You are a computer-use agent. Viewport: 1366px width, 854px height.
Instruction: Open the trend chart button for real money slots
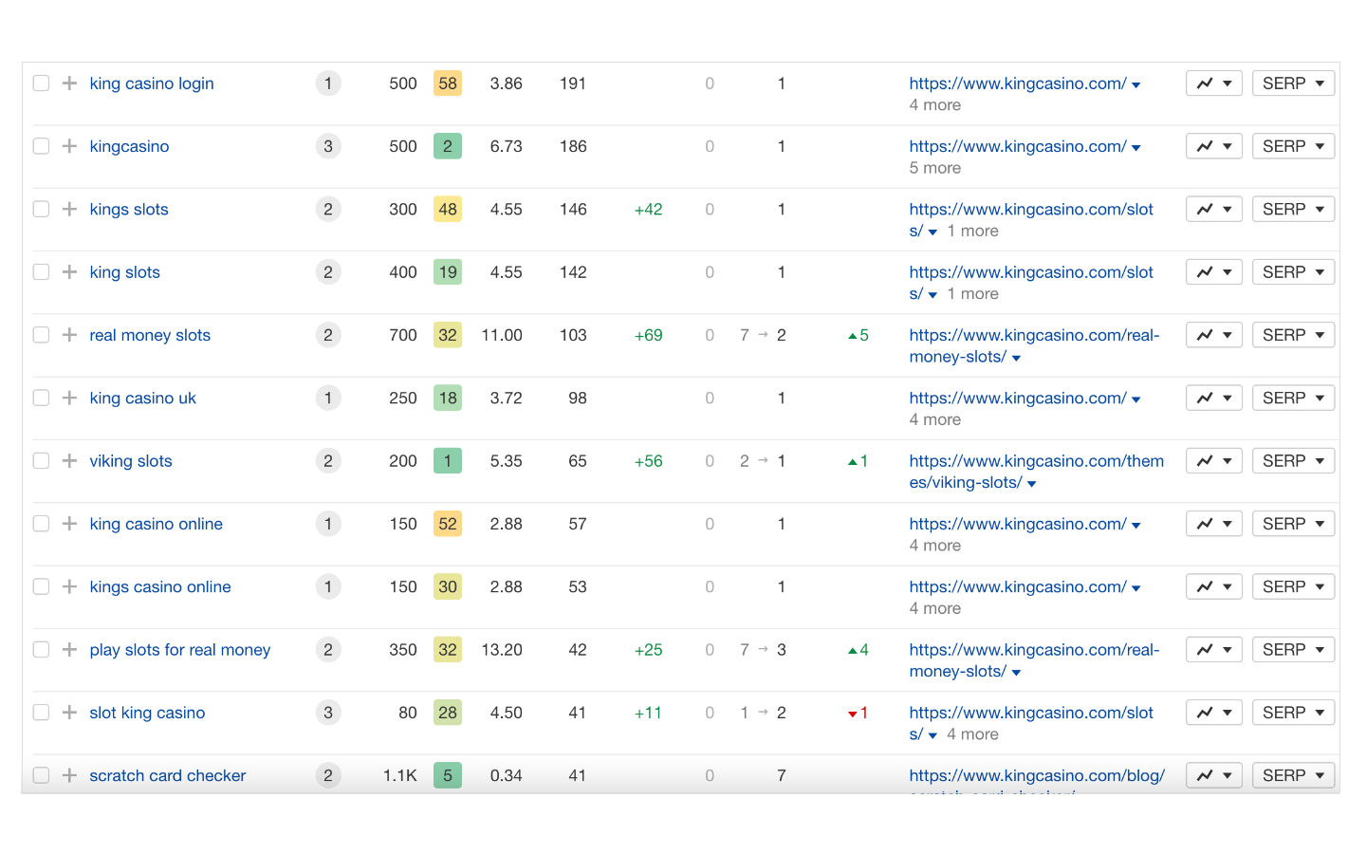point(1214,335)
